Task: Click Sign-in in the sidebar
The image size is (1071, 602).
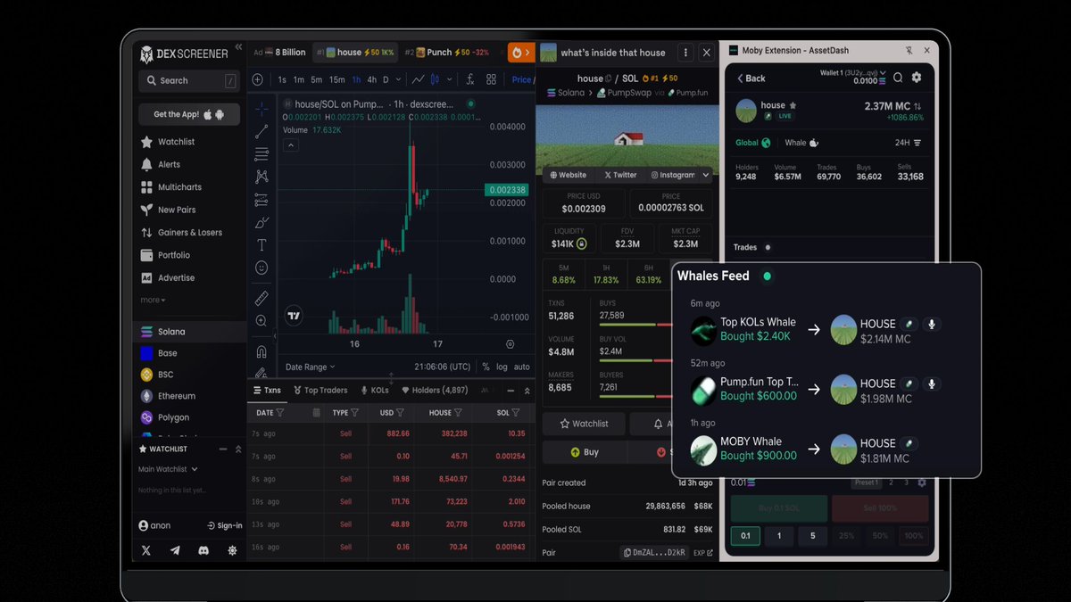Action: pyautogui.click(x=224, y=525)
